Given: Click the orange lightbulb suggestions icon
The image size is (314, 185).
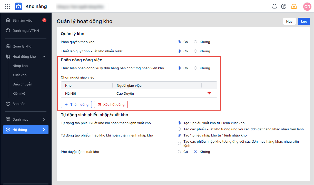Looking at the screenshot, I should click(x=294, y=6).
